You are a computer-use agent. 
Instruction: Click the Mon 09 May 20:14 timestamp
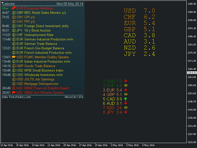(70, 4)
